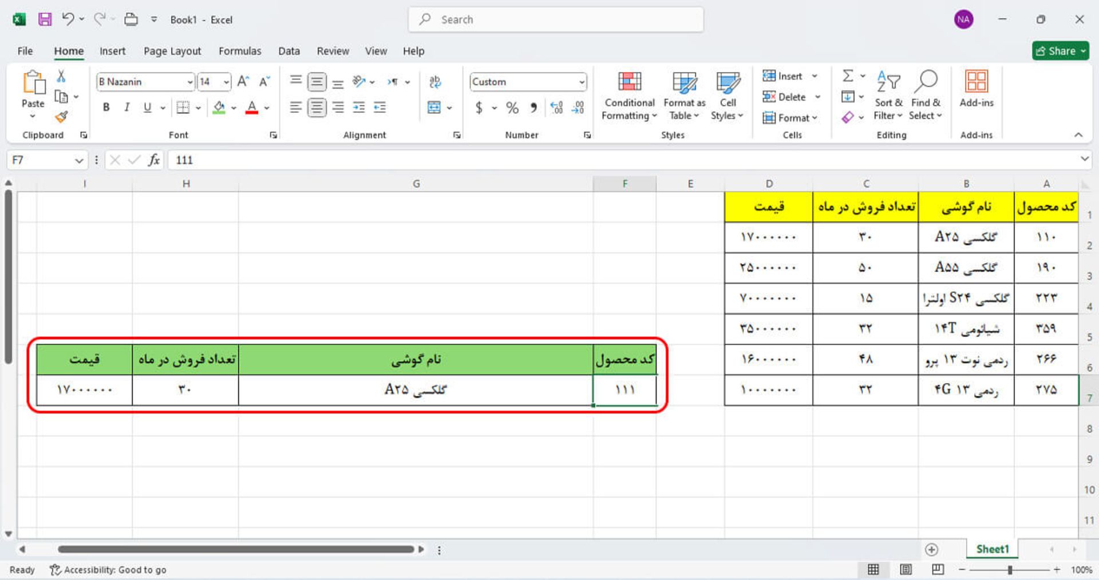This screenshot has width=1099, height=580.
Task: Click the Undo arrow icon
Action: (x=68, y=19)
